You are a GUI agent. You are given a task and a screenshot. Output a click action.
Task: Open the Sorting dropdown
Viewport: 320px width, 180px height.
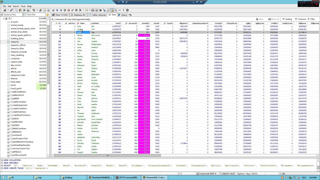(287, 19)
